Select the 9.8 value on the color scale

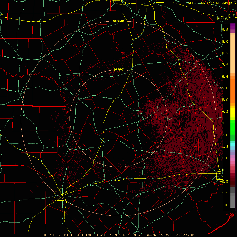225,29
